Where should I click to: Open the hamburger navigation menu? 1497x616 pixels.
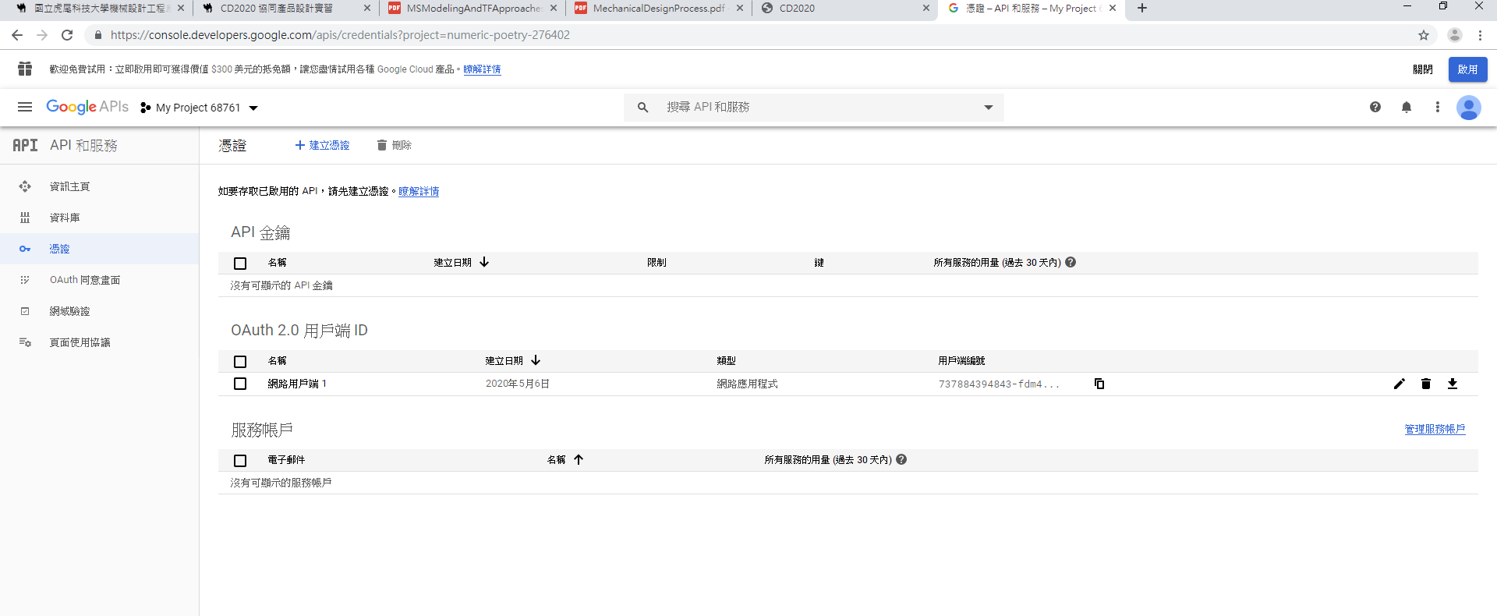coord(25,107)
